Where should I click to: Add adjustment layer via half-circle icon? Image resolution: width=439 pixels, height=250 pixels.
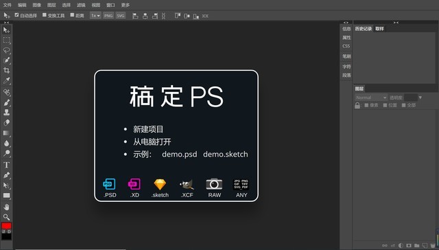click(x=401, y=245)
